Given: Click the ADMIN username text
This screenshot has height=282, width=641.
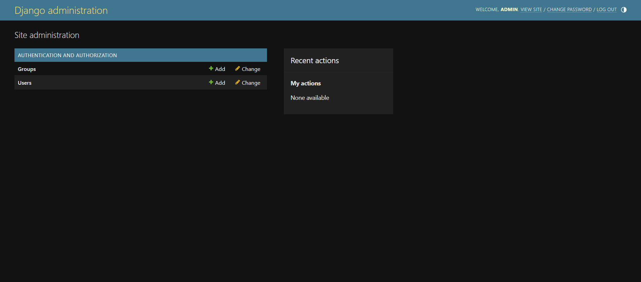Looking at the screenshot, I should coord(509,9).
